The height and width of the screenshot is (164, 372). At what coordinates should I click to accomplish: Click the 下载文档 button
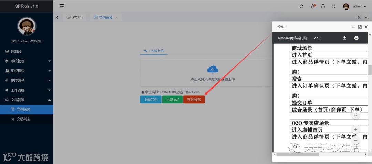[x=151, y=100]
